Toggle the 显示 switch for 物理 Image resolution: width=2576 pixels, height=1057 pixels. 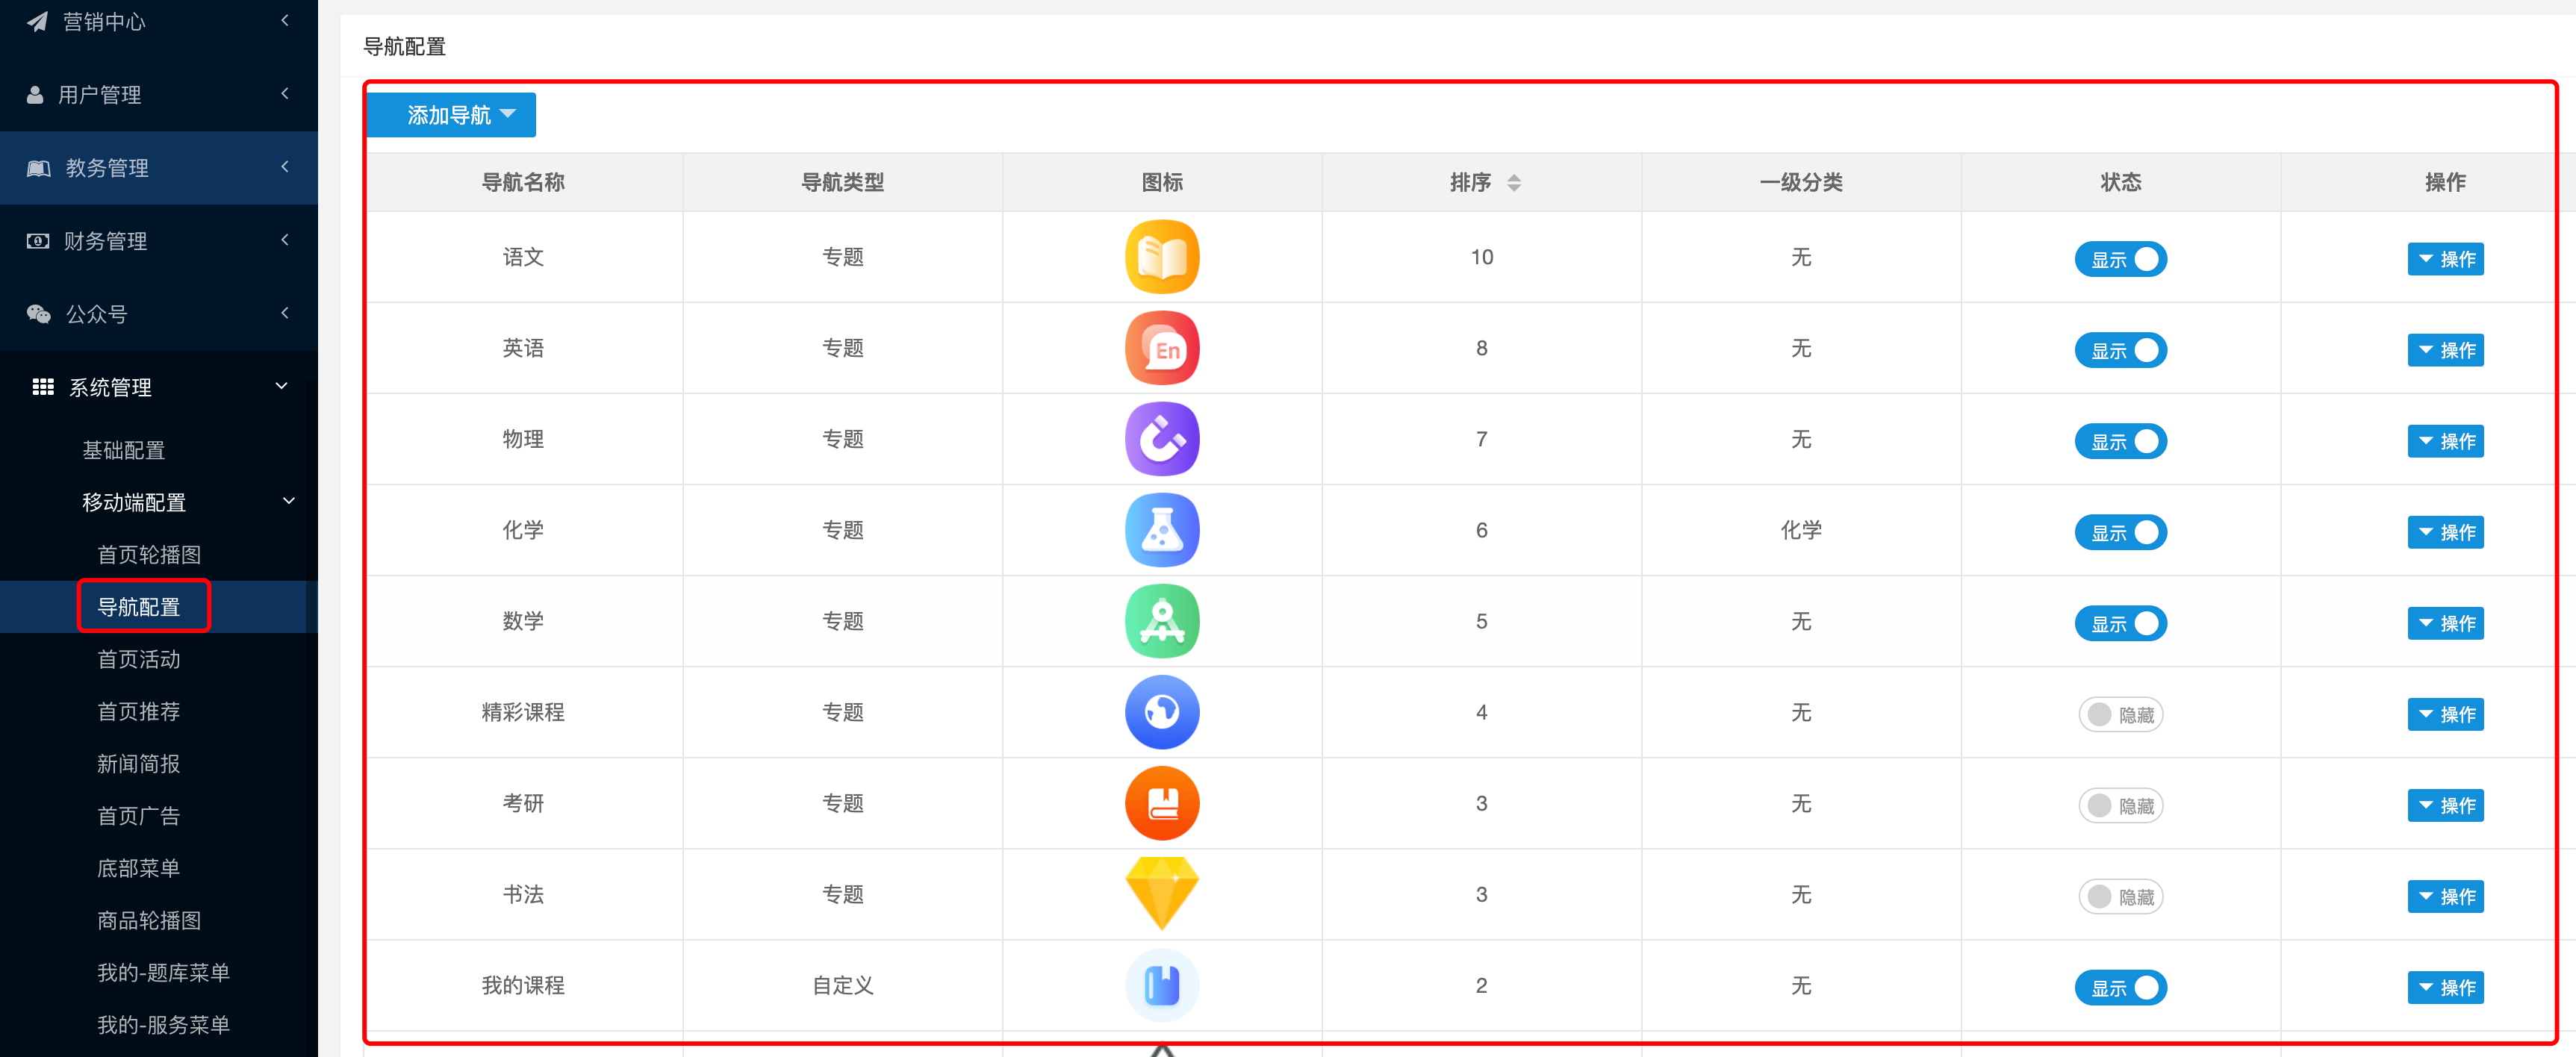tap(2120, 441)
